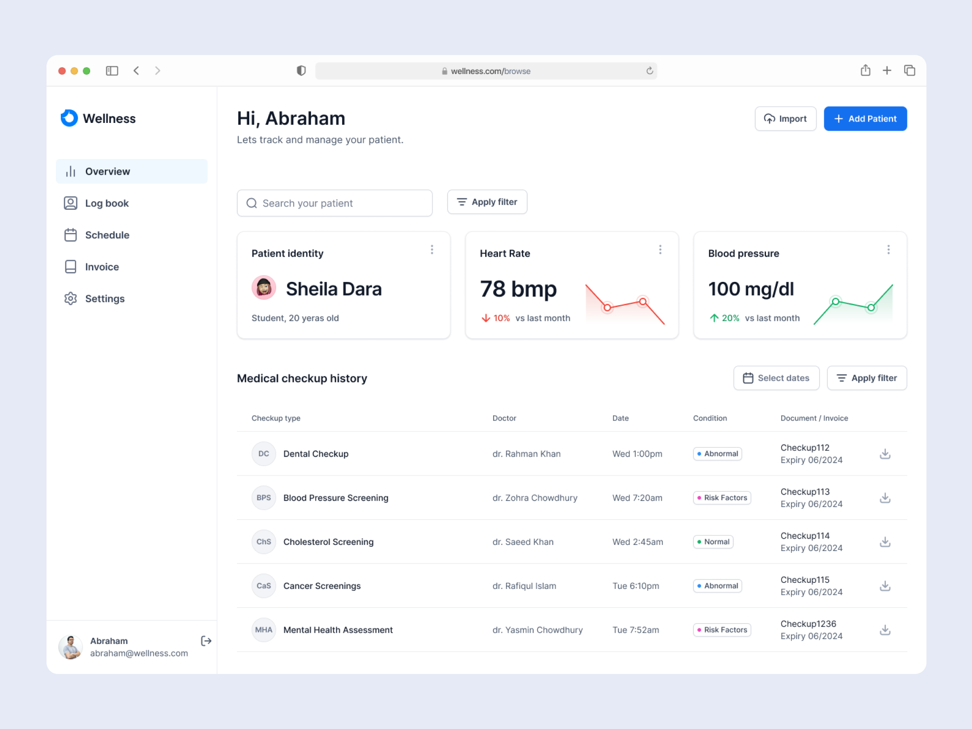Click Sheila Dara's avatar thumbnail
The image size is (972, 729).
click(264, 288)
